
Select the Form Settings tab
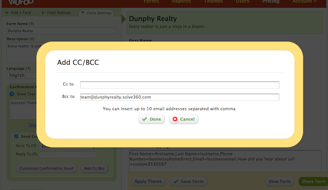tap(96, 13)
